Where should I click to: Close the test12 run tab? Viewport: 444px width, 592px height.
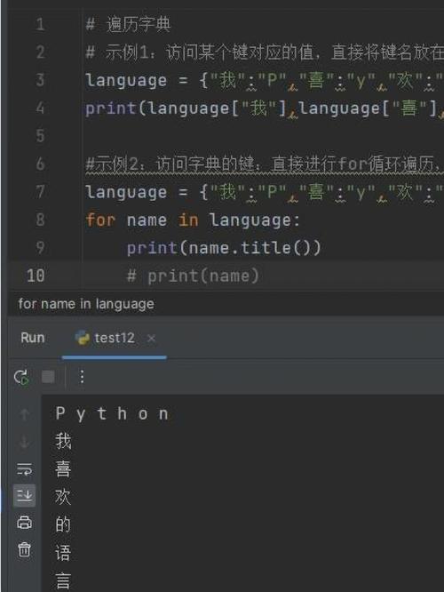[151, 338]
